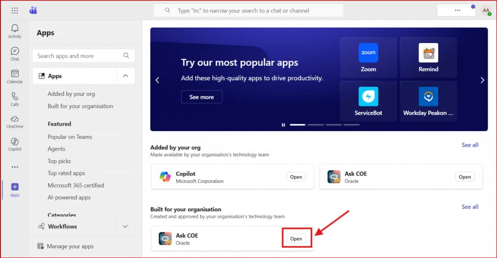Viewport: 497px width, 258px height.
Task: Open the app launcher waffle icon
Action: 15,11
